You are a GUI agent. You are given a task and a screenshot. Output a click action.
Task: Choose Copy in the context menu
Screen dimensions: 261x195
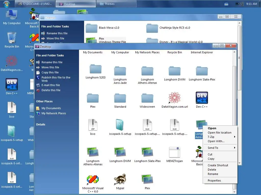coord(220,159)
